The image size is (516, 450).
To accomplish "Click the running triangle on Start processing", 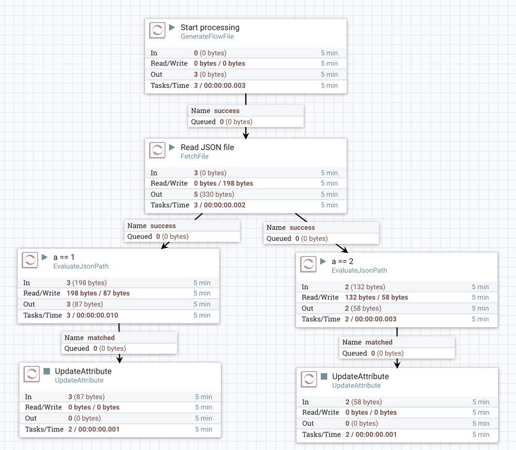I will pyautogui.click(x=173, y=28).
